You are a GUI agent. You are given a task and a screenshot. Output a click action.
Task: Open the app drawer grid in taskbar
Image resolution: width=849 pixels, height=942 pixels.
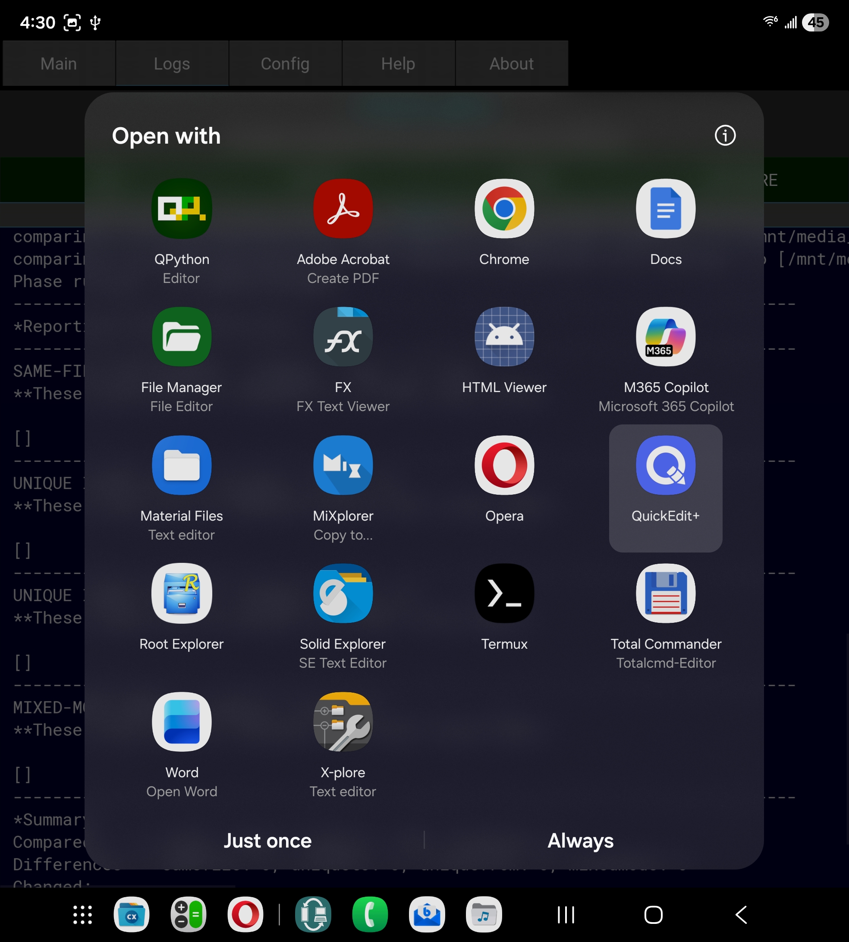(82, 914)
